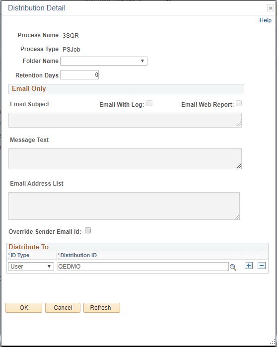The height and width of the screenshot is (347, 277).
Task: Click the dialog corner resize handle
Action: 273,342
